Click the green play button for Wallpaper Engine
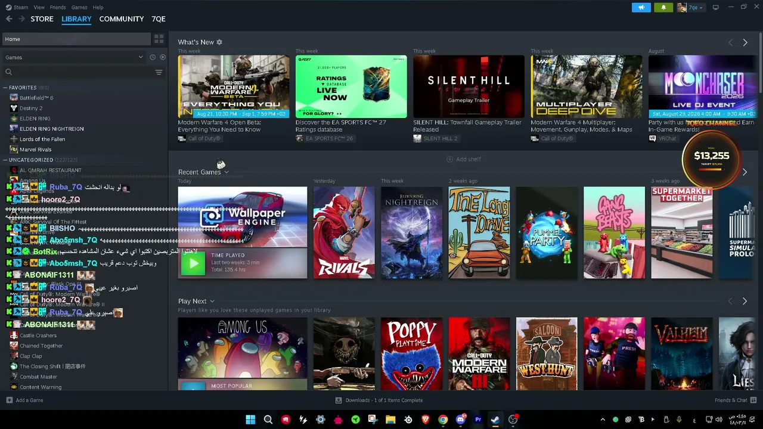Image resolution: width=763 pixels, height=429 pixels. coord(193,263)
